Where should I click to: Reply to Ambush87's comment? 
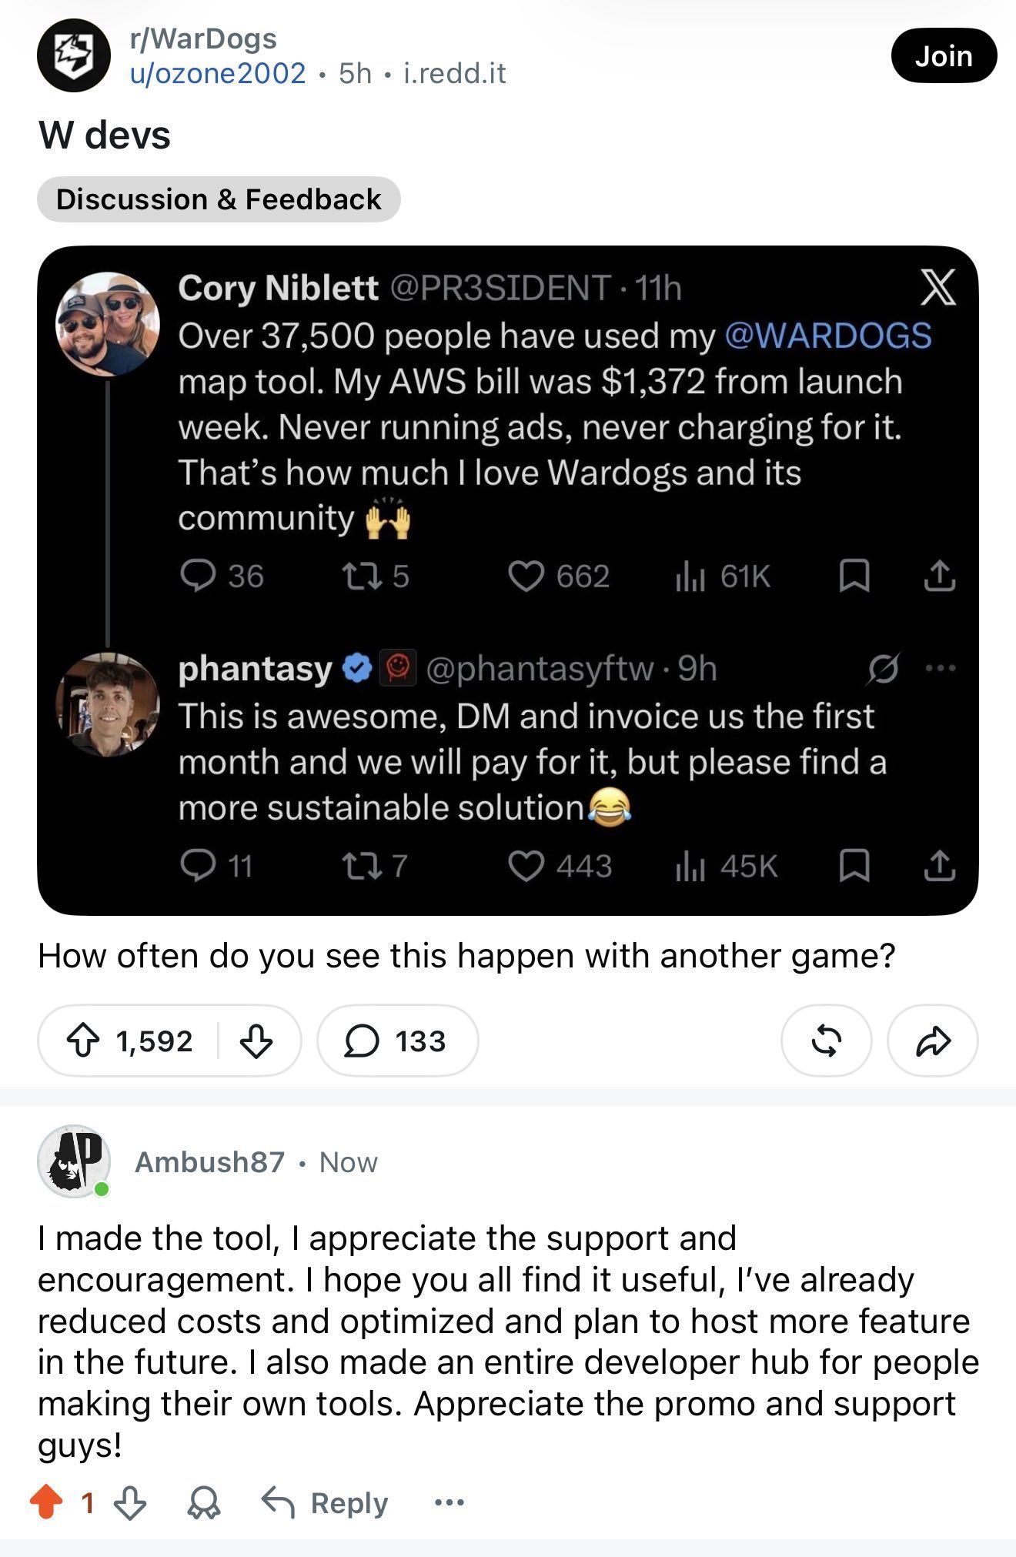324,1502
